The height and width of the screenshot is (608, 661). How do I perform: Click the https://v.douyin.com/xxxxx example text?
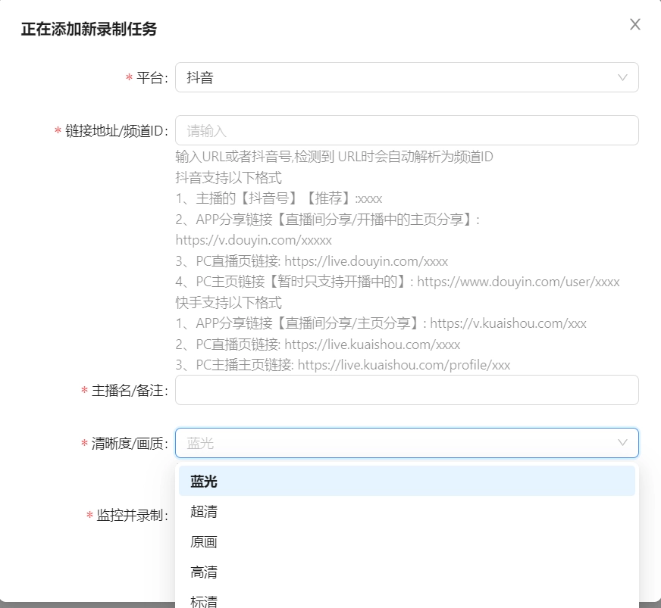click(254, 240)
